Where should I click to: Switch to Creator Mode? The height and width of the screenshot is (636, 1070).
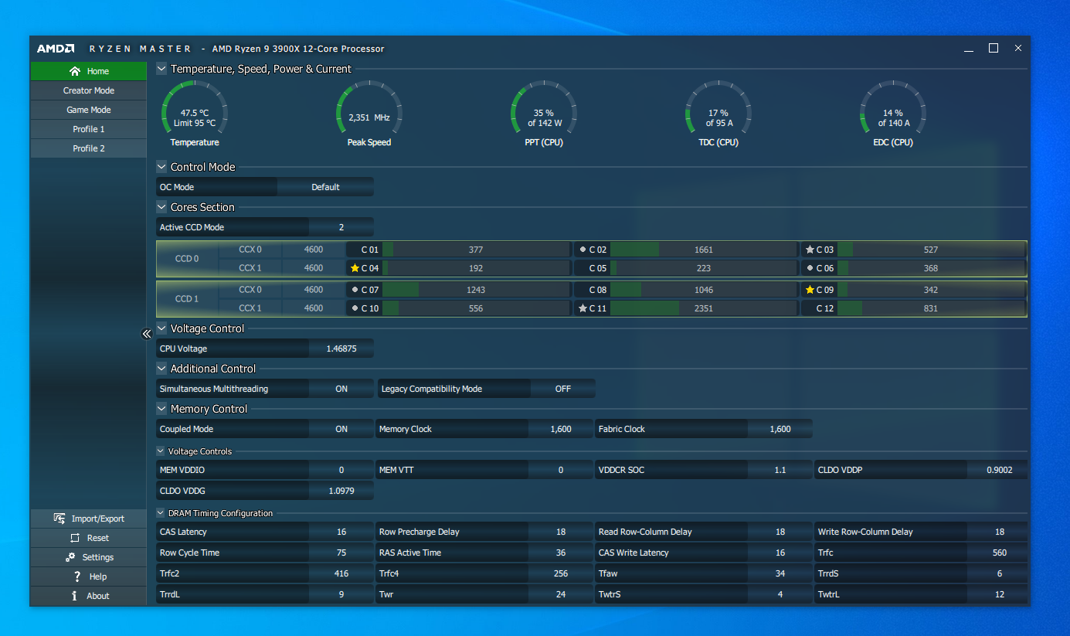(89, 90)
